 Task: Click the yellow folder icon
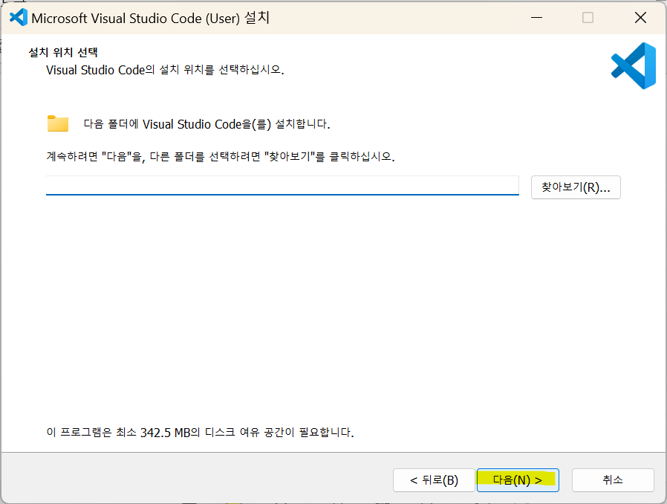click(58, 123)
